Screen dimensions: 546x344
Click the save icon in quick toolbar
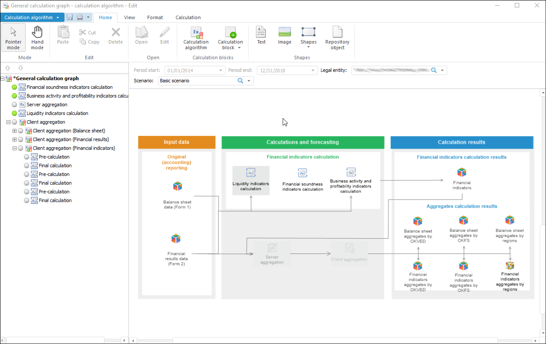[70, 17]
